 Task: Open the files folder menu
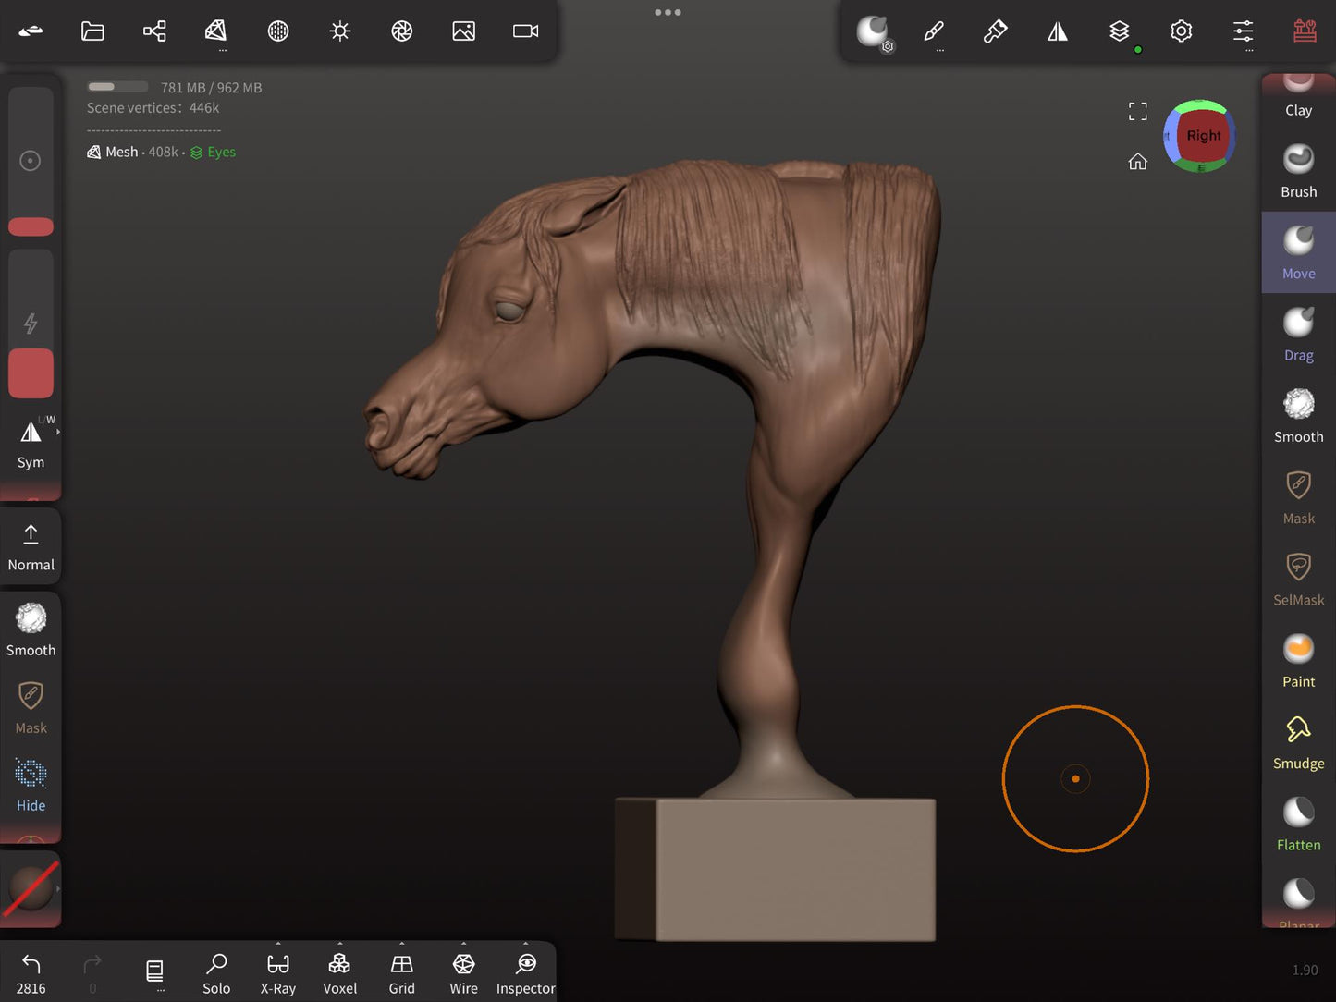[x=92, y=31]
